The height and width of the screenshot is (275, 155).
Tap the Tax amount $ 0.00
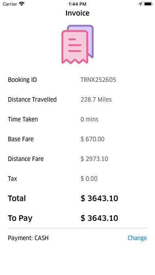click(89, 179)
